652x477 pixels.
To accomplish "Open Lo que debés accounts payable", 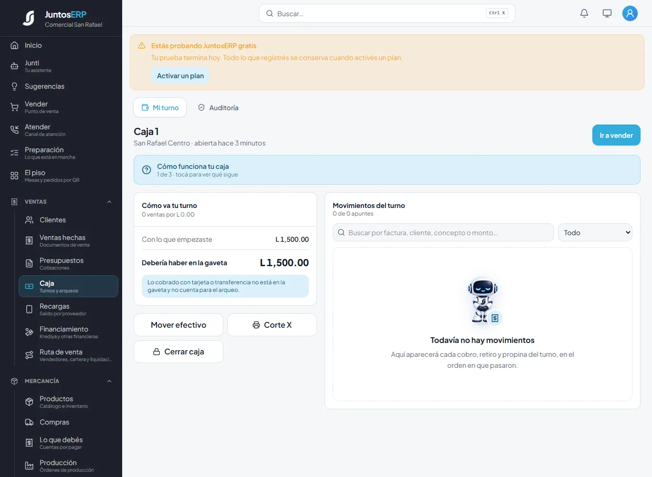I will pos(68,443).
